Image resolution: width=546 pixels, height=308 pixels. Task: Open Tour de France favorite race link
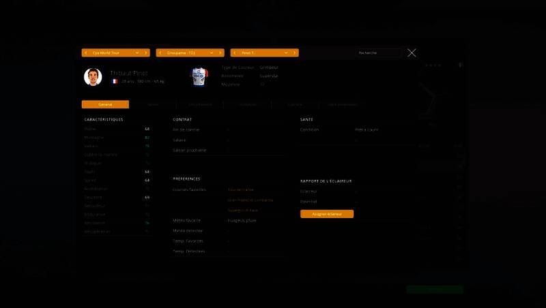pyautogui.click(x=241, y=189)
